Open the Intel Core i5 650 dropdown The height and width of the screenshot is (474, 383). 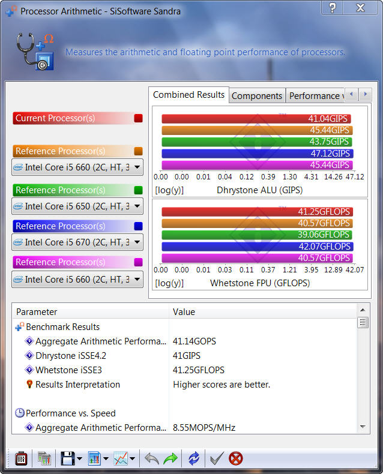pyautogui.click(x=77, y=206)
